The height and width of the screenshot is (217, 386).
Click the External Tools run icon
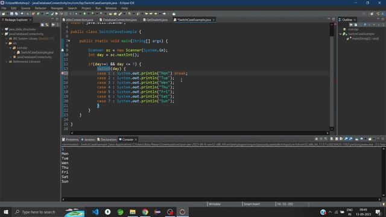[x=101, y=13]
